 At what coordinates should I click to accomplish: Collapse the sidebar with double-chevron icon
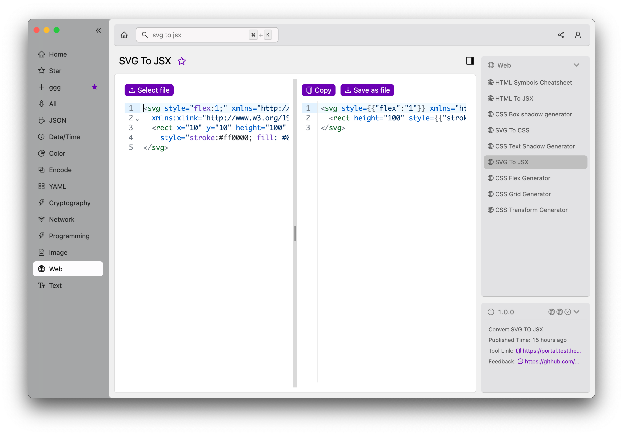pyautogui.click(x=99, y=30)
